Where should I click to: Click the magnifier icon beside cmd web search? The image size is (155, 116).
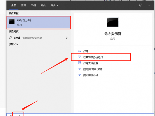click(10, 38)
